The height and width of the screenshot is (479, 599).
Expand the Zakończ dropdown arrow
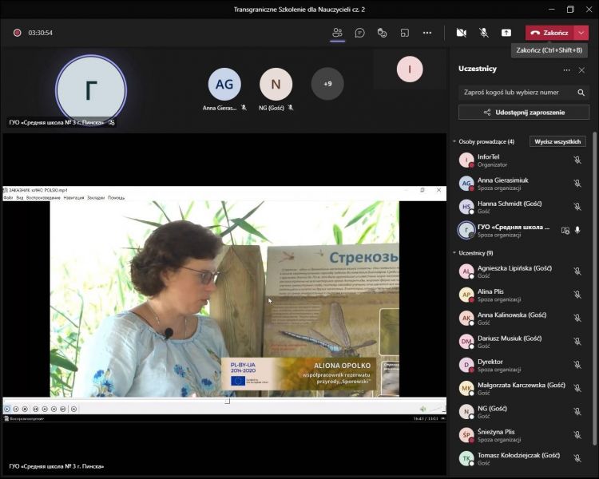[x=581, y=33]
